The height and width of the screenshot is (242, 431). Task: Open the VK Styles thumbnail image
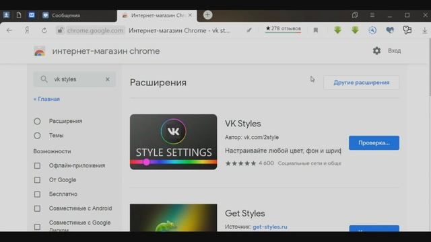pyautogui.click(x=174, y=142)
